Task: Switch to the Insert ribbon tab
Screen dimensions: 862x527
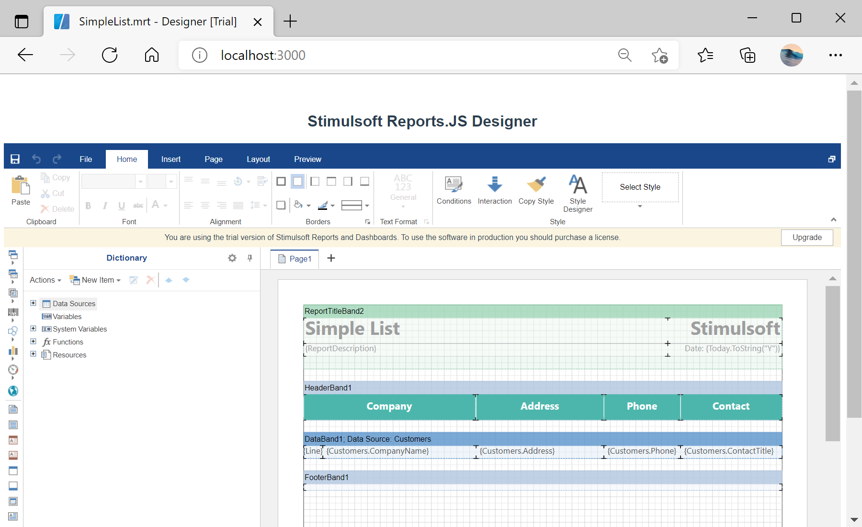Action: click(171, 159)
